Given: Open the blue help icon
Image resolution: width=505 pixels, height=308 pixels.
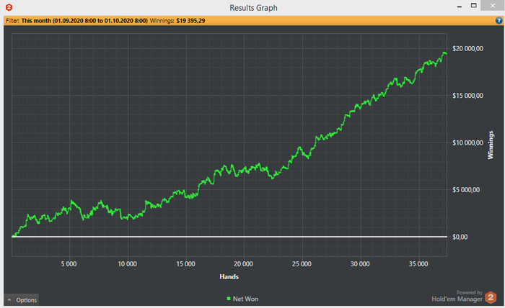Looking at the screenshot, I should click(499, 21).
